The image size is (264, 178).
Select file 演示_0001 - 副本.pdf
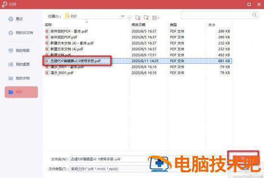pyautogui.click(x=64, y=67)
